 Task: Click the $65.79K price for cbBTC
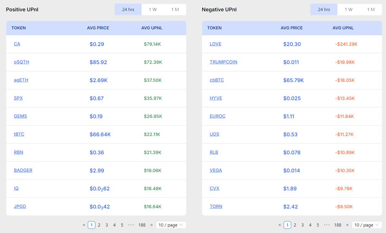(x=293, y=80)
